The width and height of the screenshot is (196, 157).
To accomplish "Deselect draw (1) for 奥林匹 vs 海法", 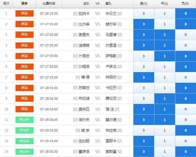I will click(165, 109).
